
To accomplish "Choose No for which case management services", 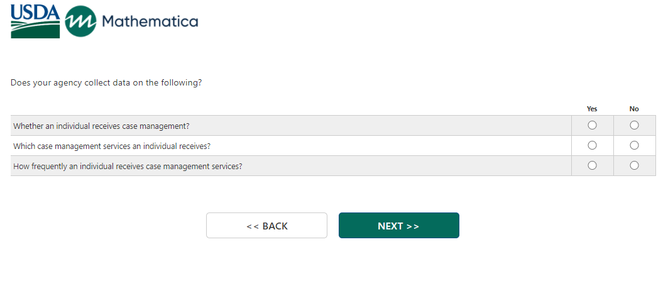I will pos(634,145).
